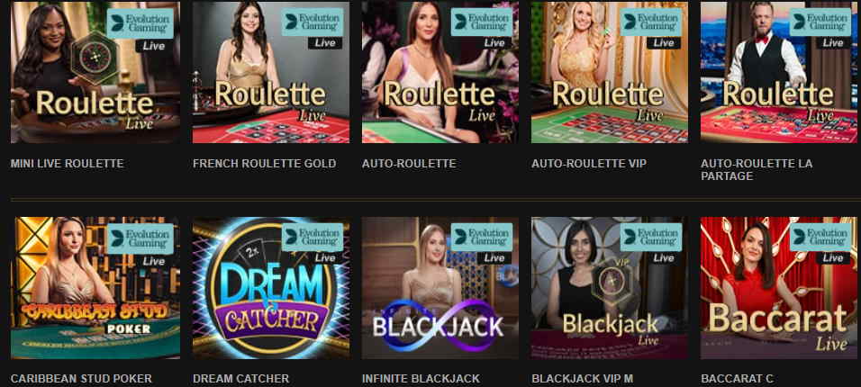Click the AUTO-ROULETTE VIP title text
861x387 pixels.
point(589,164)
